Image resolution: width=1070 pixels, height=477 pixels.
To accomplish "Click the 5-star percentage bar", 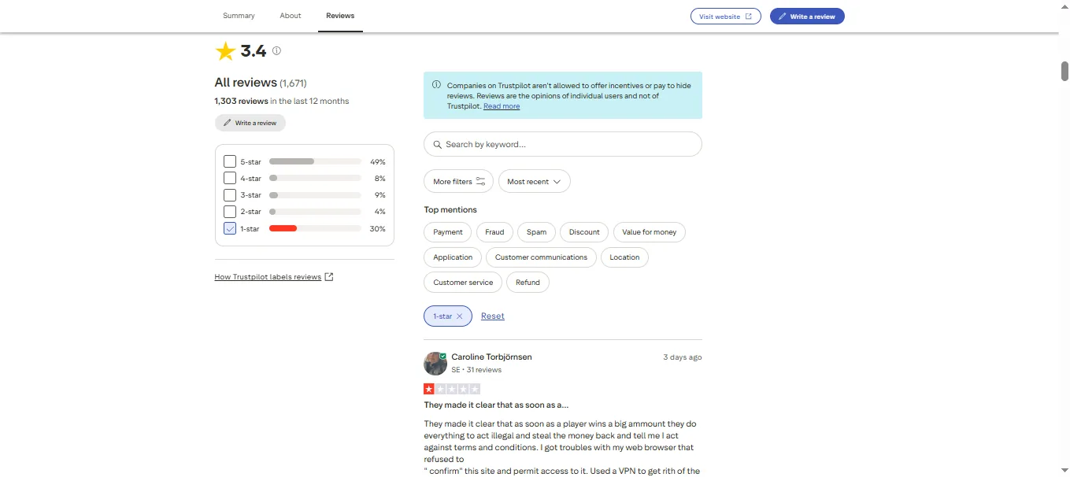I will pos(315,161).
